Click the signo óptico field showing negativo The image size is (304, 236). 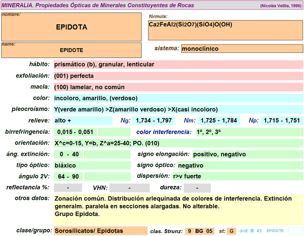point(240,165)
